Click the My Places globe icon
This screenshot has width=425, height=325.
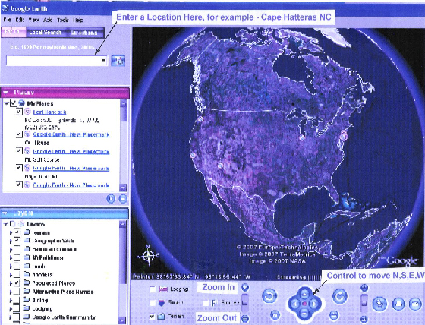click(22, 103)
